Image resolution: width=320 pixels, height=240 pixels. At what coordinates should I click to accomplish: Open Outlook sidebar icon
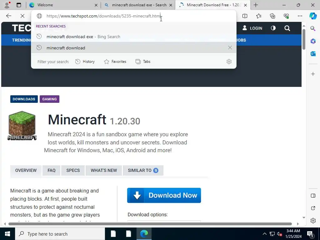point(313,54)
